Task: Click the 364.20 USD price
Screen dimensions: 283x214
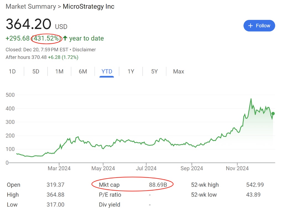Action: click(28, 24)
